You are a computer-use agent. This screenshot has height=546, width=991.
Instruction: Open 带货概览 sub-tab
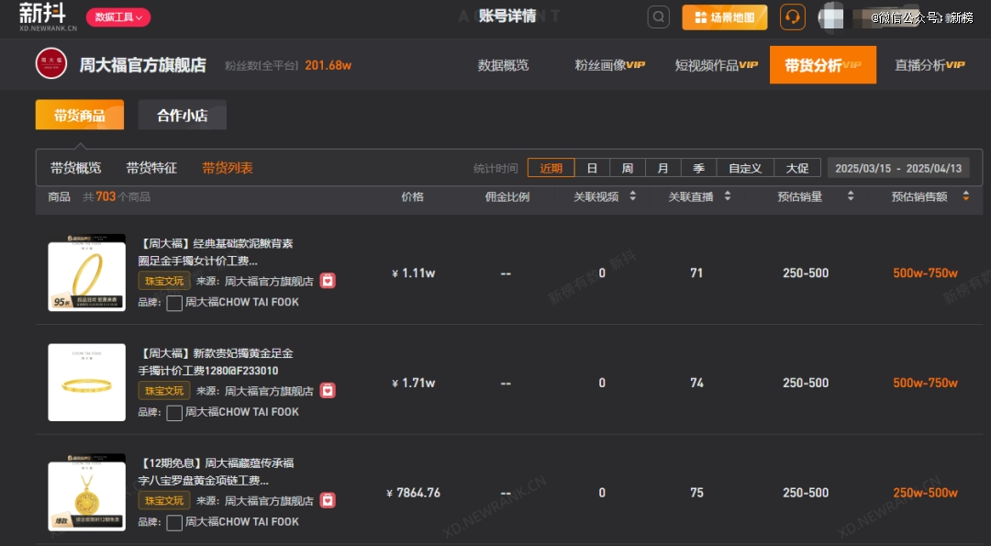(x=76, y=168)
